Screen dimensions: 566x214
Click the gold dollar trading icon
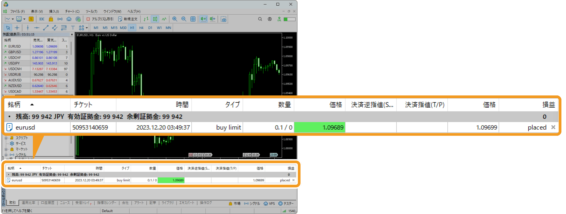point(31,19)
